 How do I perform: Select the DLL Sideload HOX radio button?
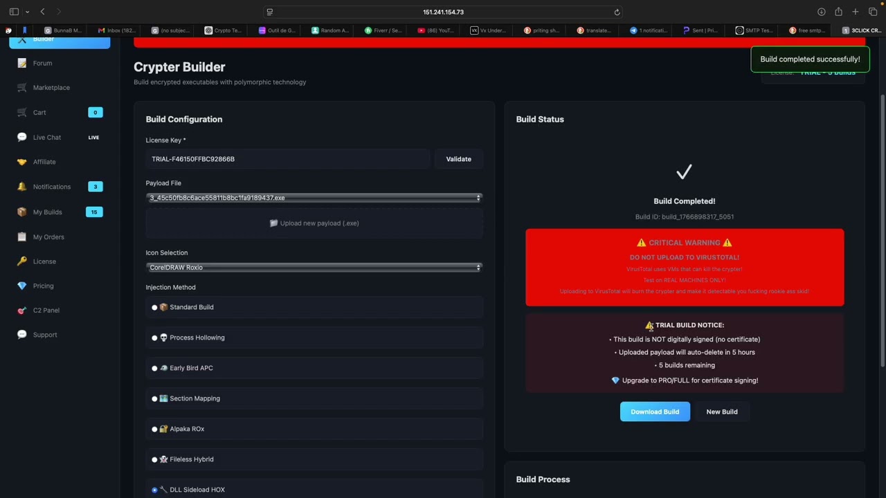[154, 490]
